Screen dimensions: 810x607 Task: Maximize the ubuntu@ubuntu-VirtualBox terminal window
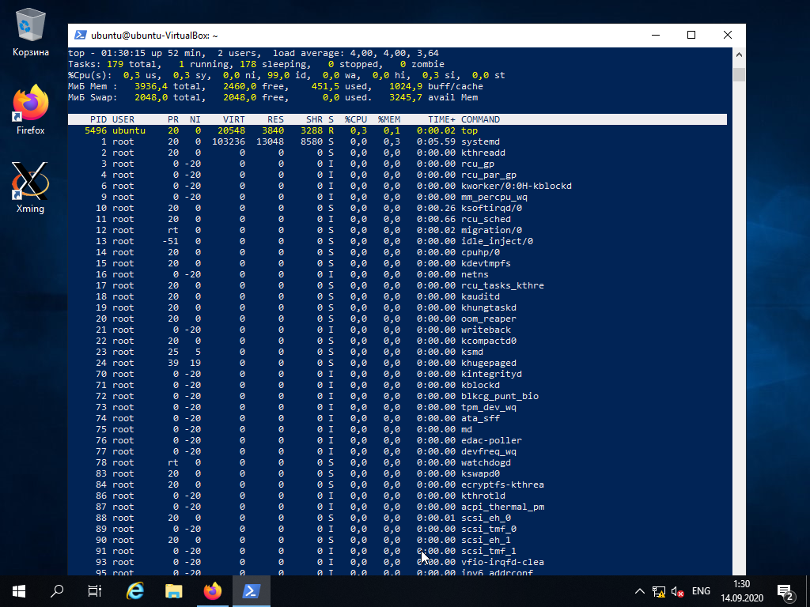(x=691, y=35)
